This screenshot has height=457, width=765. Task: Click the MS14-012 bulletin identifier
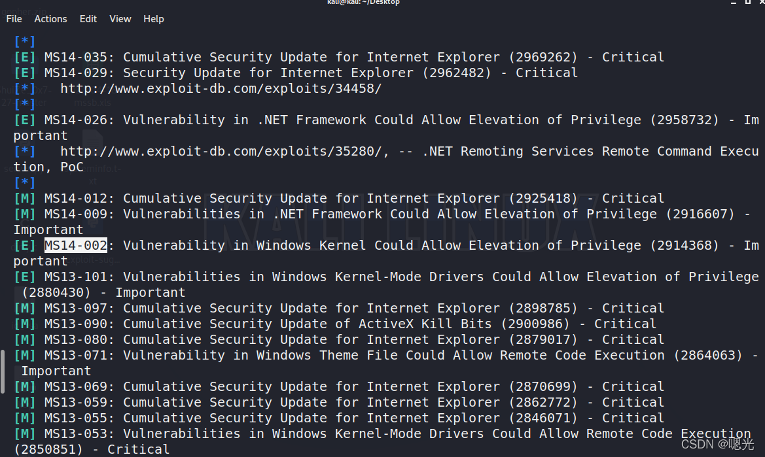(x=75, y=198)
